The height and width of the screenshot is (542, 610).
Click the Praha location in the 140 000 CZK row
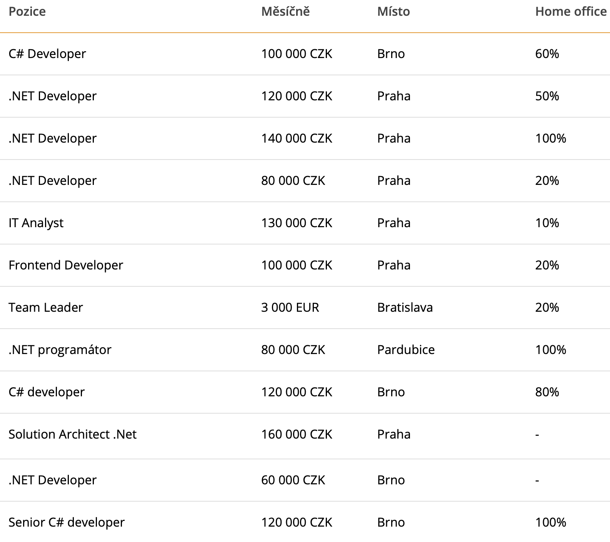pyautogui.click(x=393, y=138)
